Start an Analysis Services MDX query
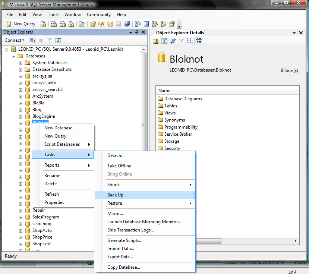Screen dimensions: 309x274 (54, 24)
